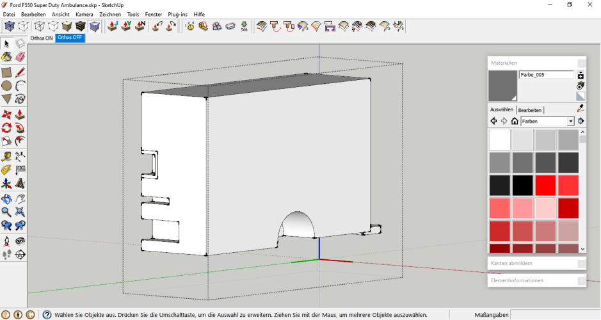Activate the Walk footprints tool

pos(6,254)
